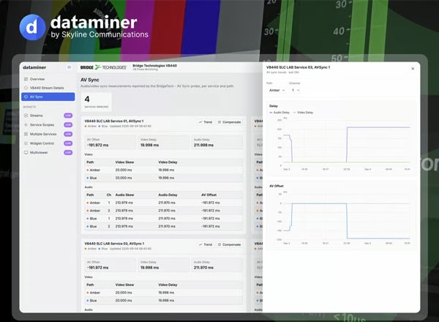Click the Widget Control sliders icon
This screenshot has height=322, width=439.
click(26, 143)
